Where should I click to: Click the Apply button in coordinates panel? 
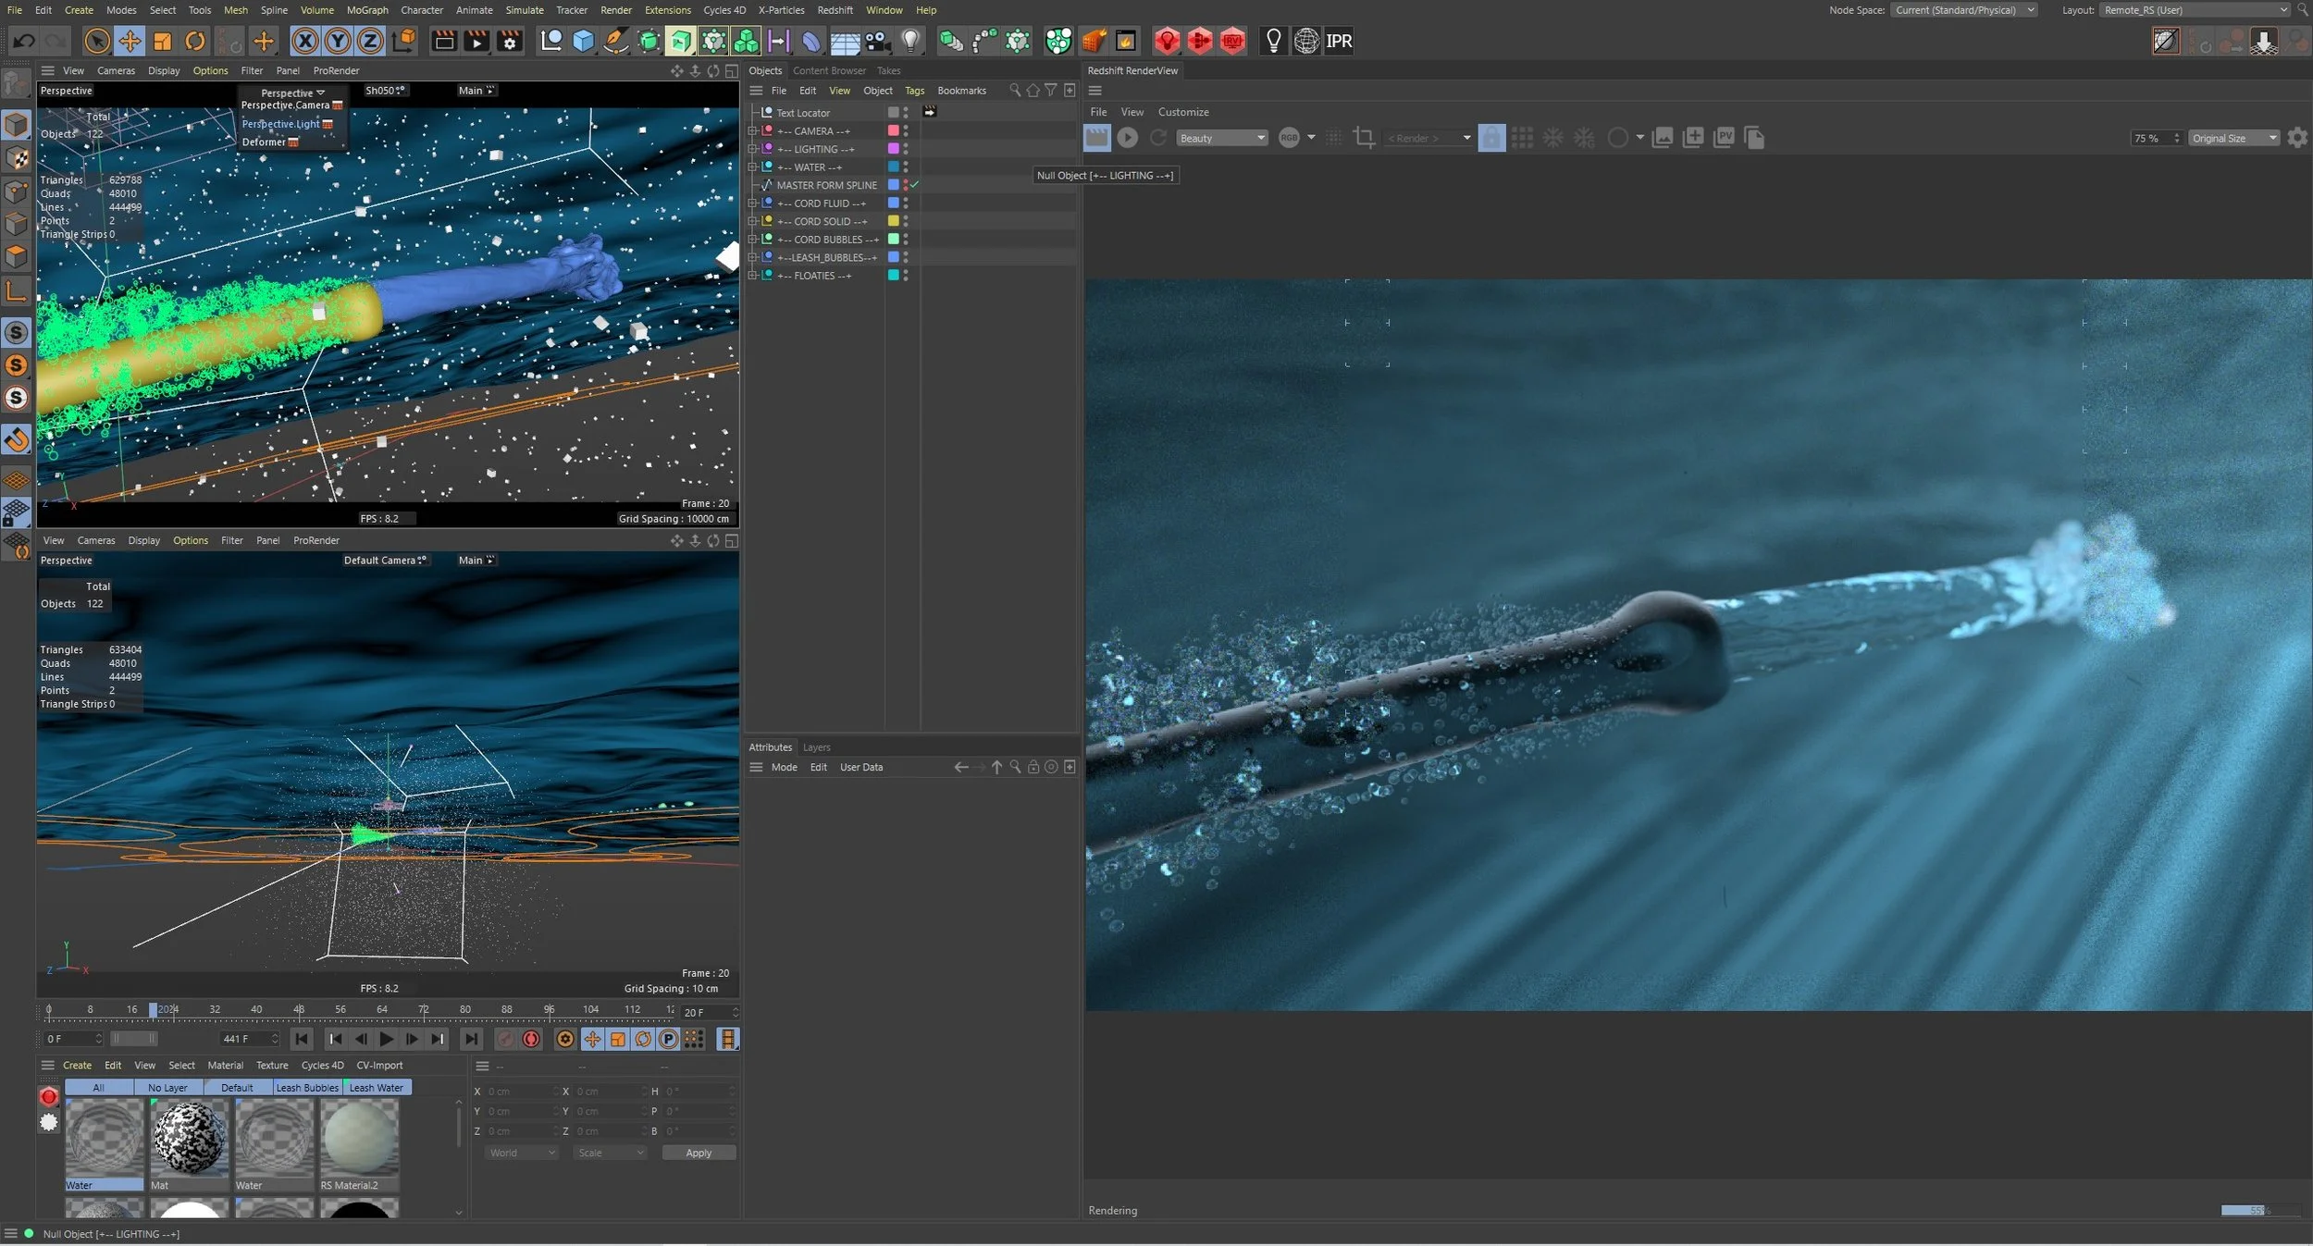tap(699, 1153)
